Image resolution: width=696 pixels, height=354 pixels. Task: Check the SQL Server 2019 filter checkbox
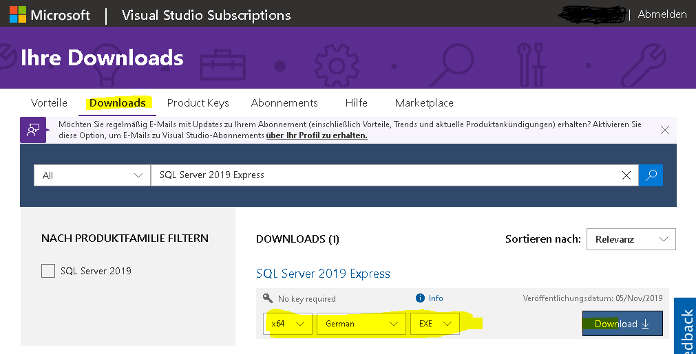click(48, 271)
